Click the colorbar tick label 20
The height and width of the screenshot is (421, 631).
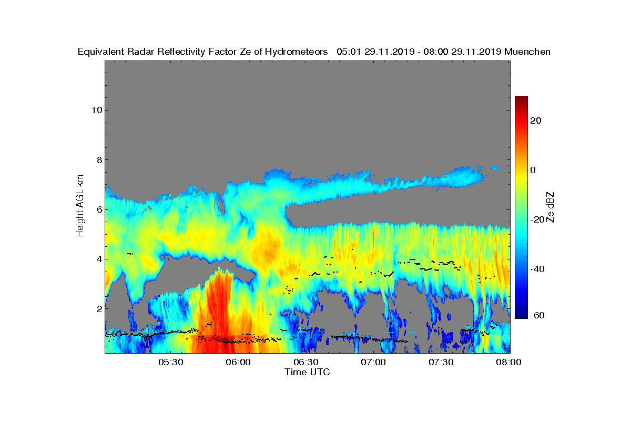tap(536, 121)
